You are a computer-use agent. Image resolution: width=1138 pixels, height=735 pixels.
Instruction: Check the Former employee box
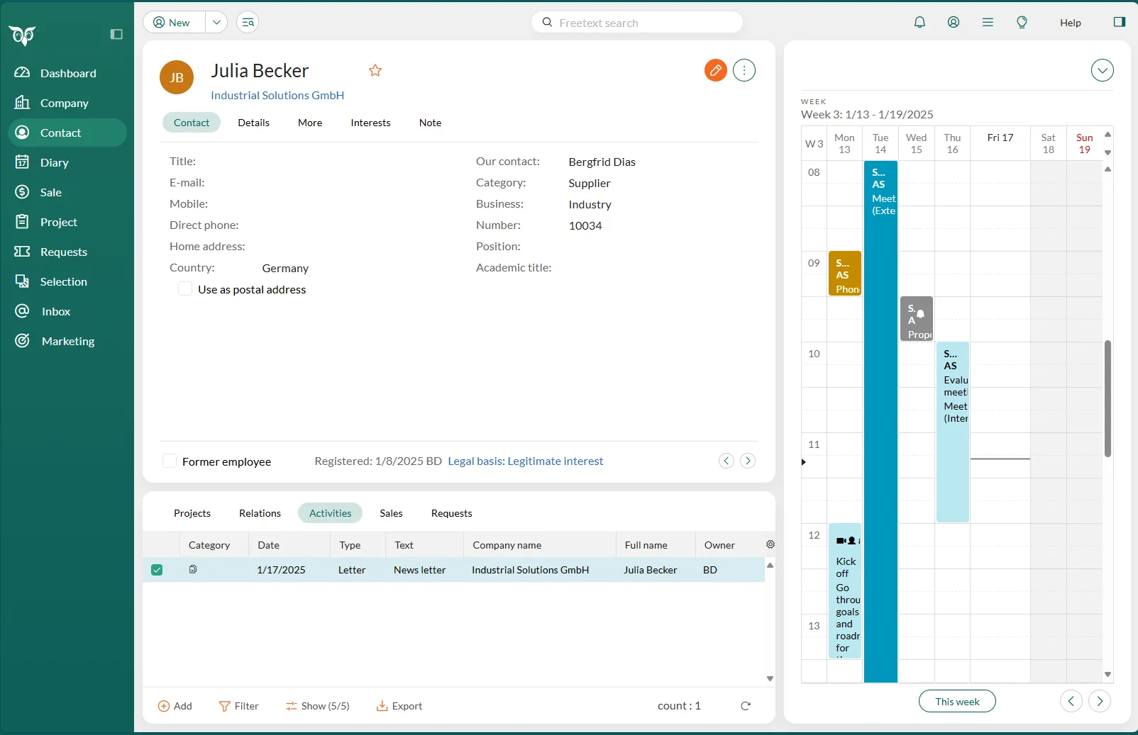pyautogui.click(x=170, y=461)
